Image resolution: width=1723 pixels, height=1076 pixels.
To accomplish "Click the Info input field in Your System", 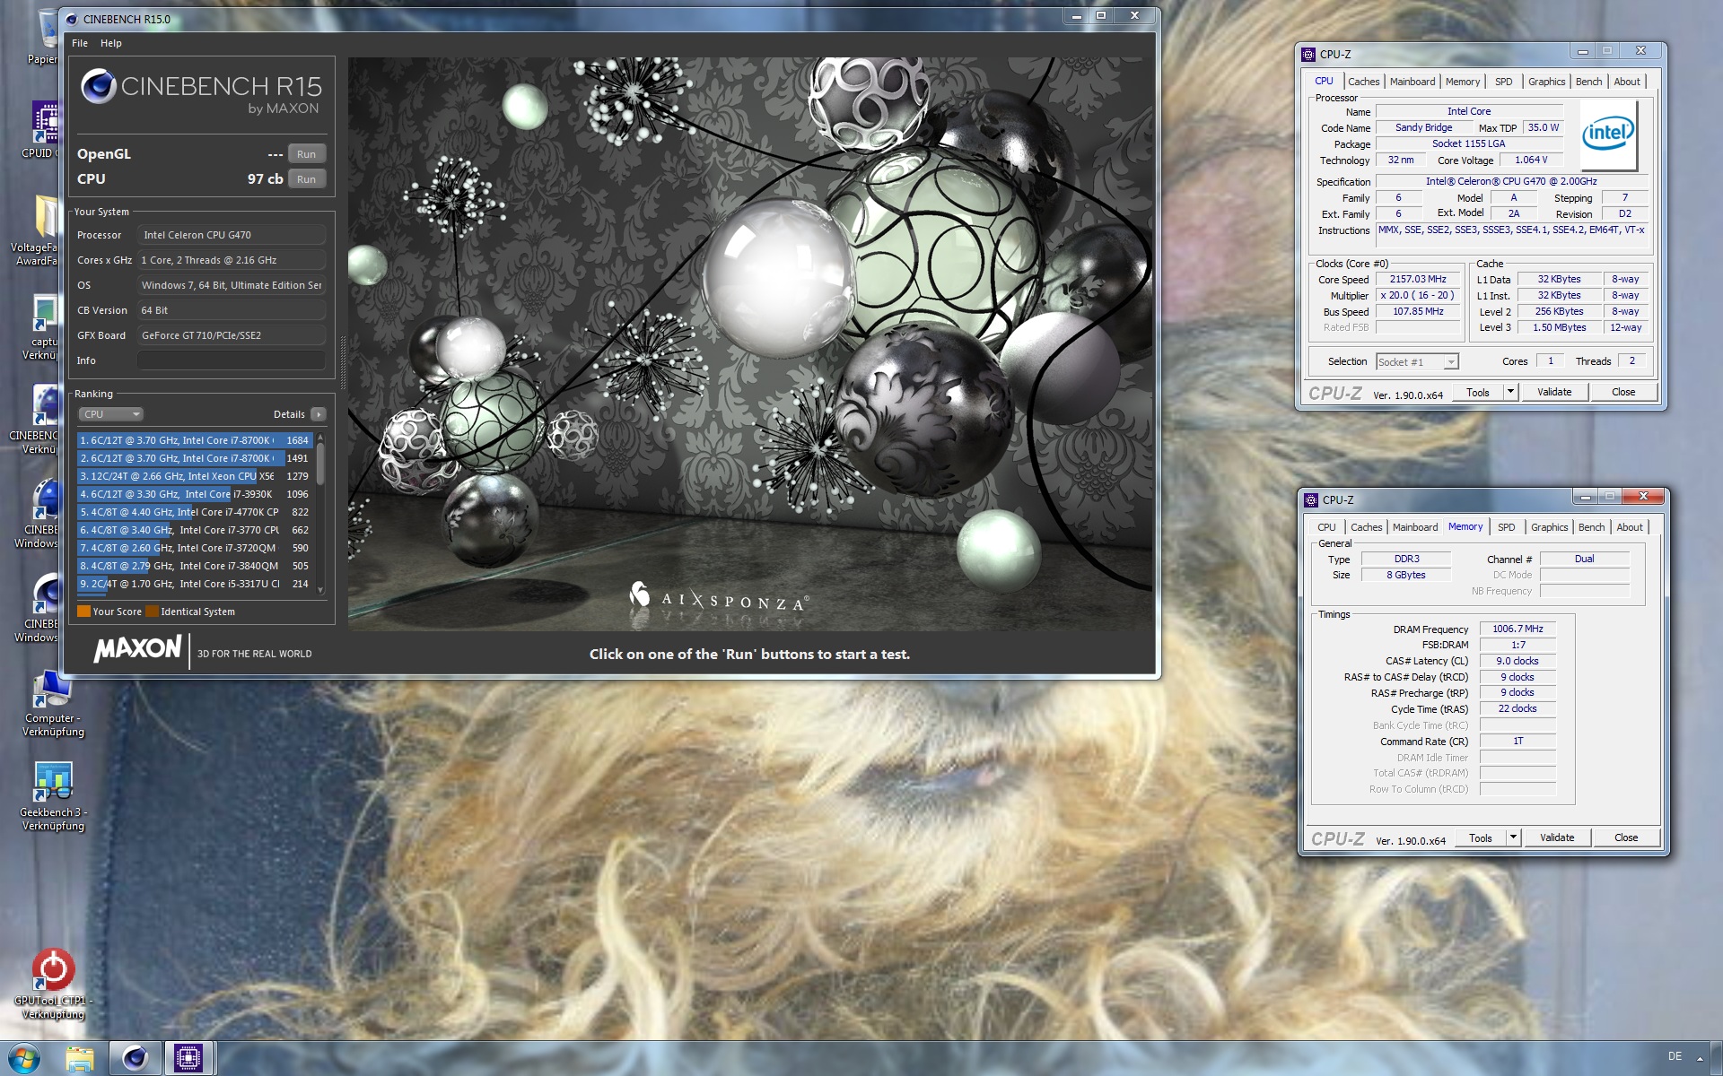I will coord(232,360).
